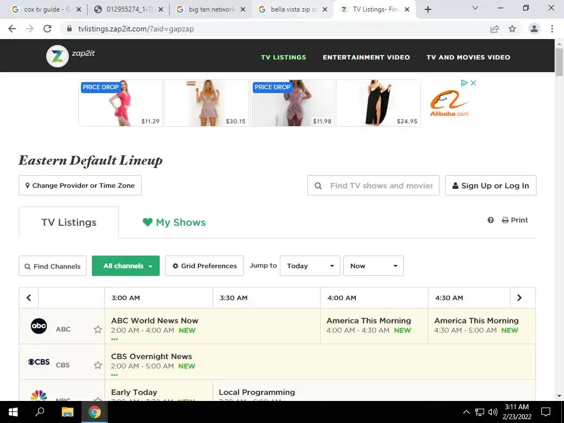Click Sign Up or Log In button
The width and height of the screenshot is (564, 423).
[x=491, y=186]
